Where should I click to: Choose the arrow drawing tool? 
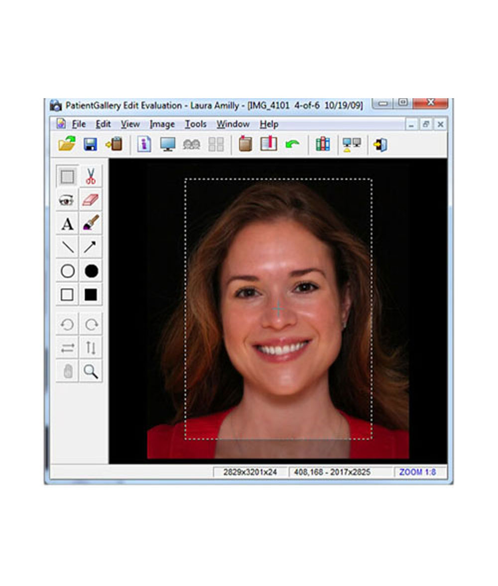[91, 248]
